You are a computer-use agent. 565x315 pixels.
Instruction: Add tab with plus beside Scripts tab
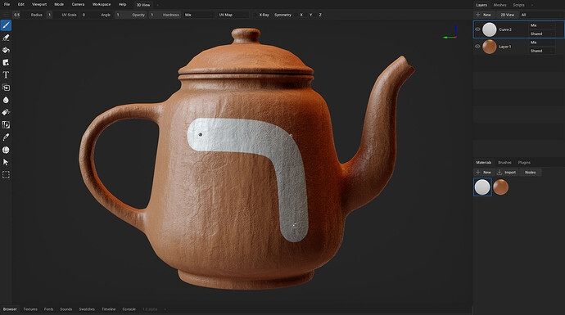[532, 5]
